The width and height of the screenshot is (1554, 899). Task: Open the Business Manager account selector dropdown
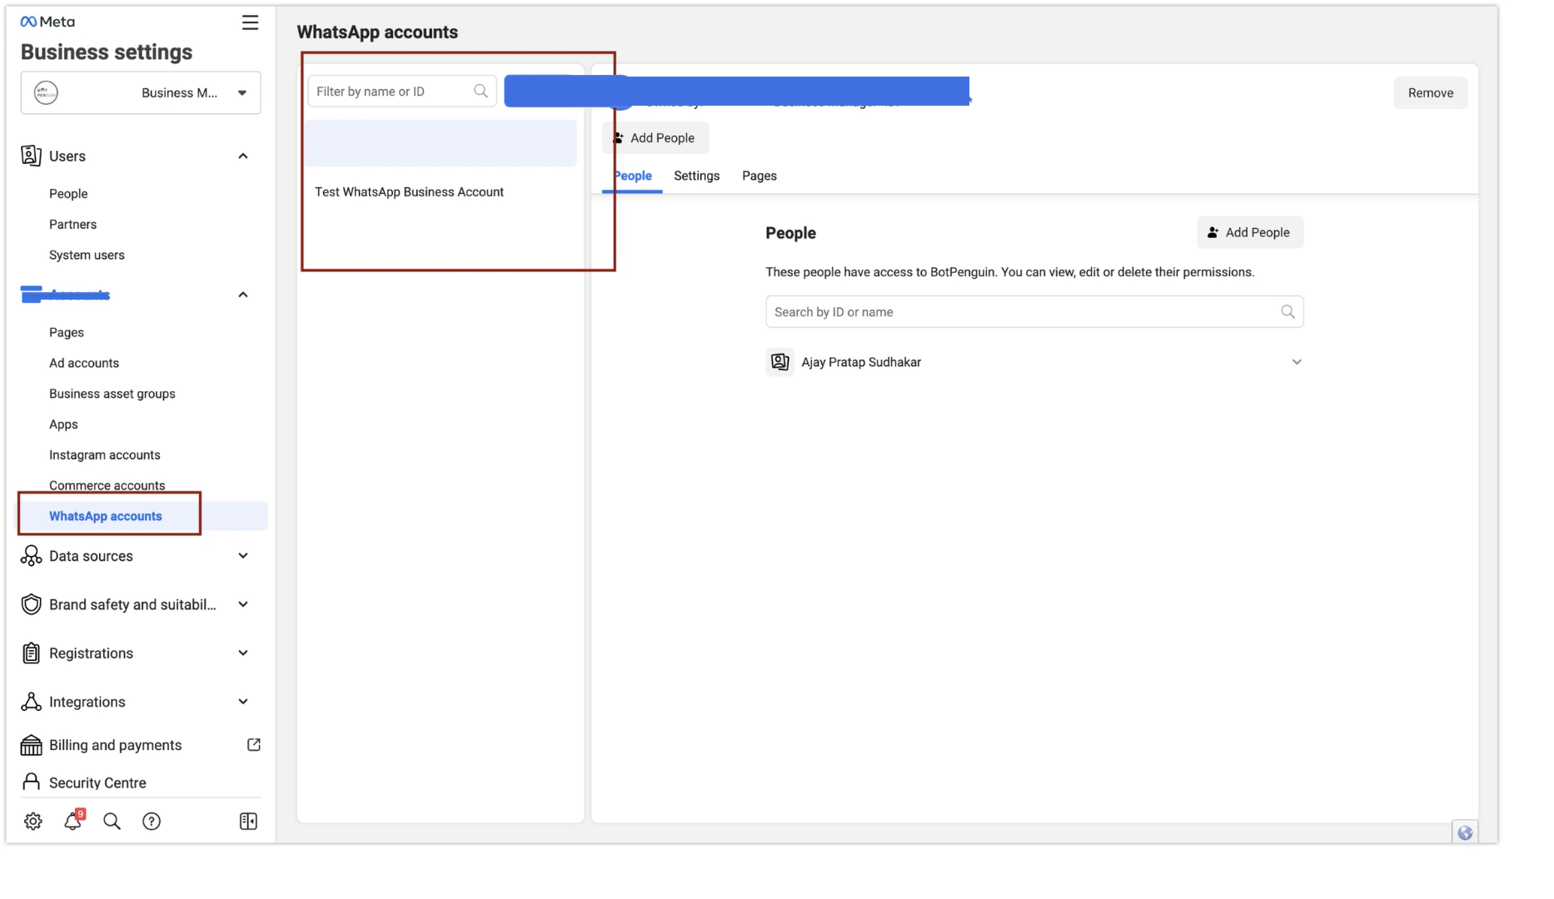[x=141, y=92]
